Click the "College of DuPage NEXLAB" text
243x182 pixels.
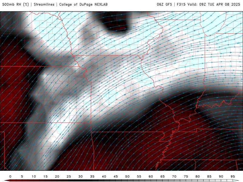click(83, 5)
